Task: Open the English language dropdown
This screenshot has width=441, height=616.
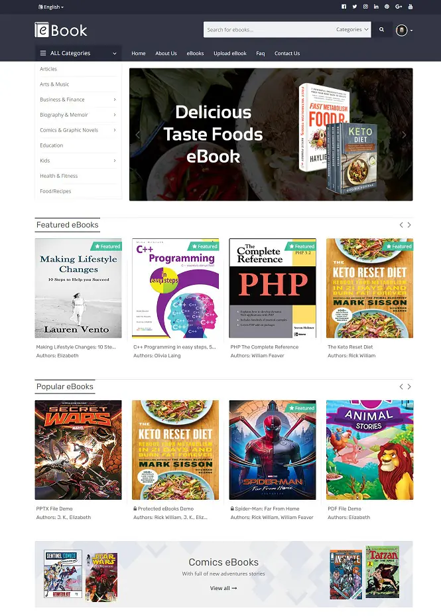Action: pyautogui.click(x=51, y=7)
